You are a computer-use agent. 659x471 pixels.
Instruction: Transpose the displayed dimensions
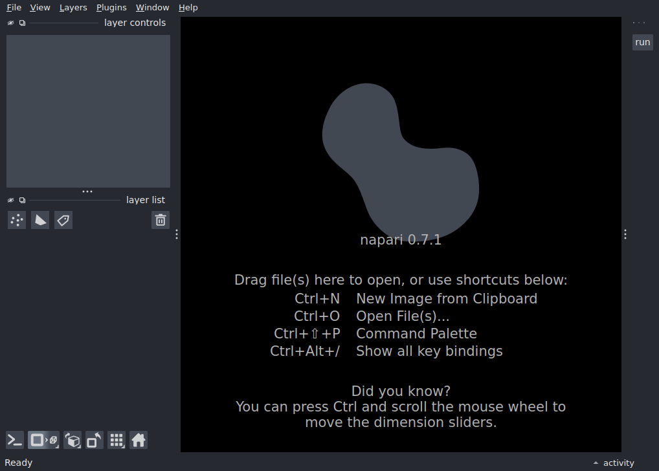95,441
